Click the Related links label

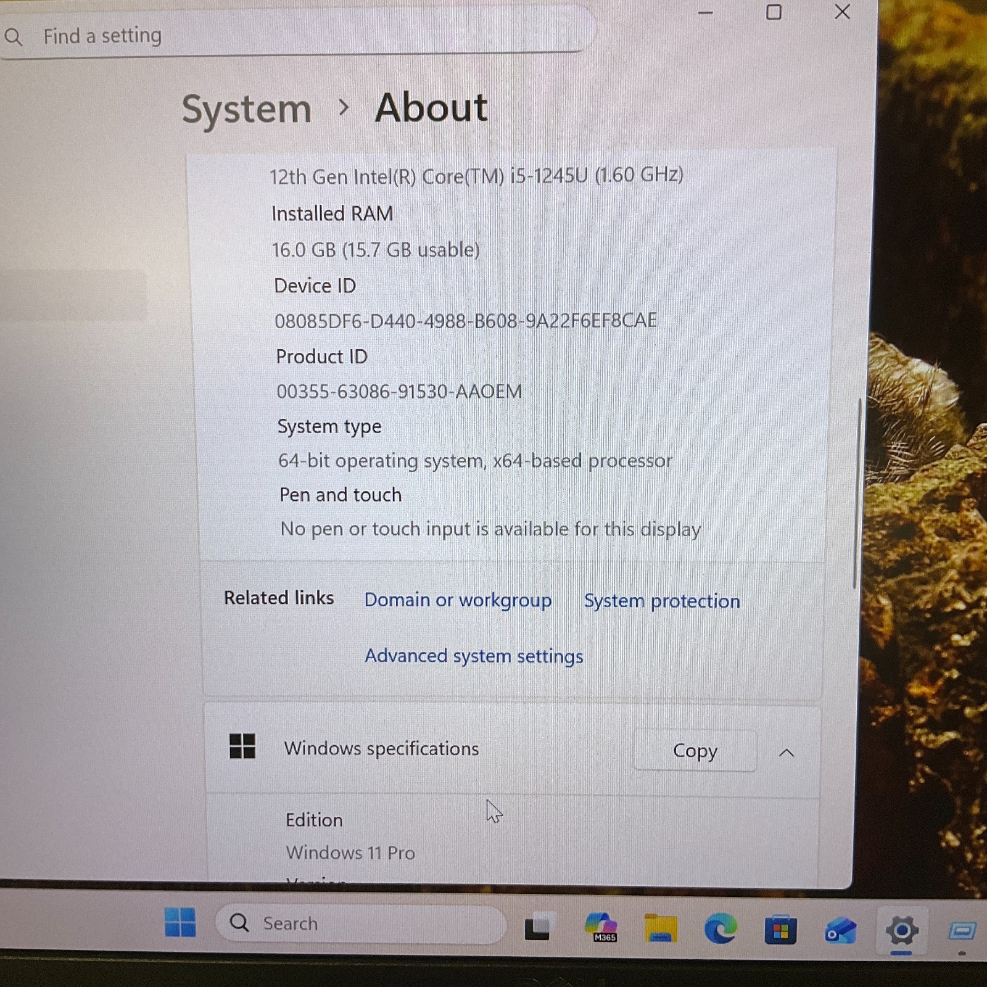[x=279, y=598]
